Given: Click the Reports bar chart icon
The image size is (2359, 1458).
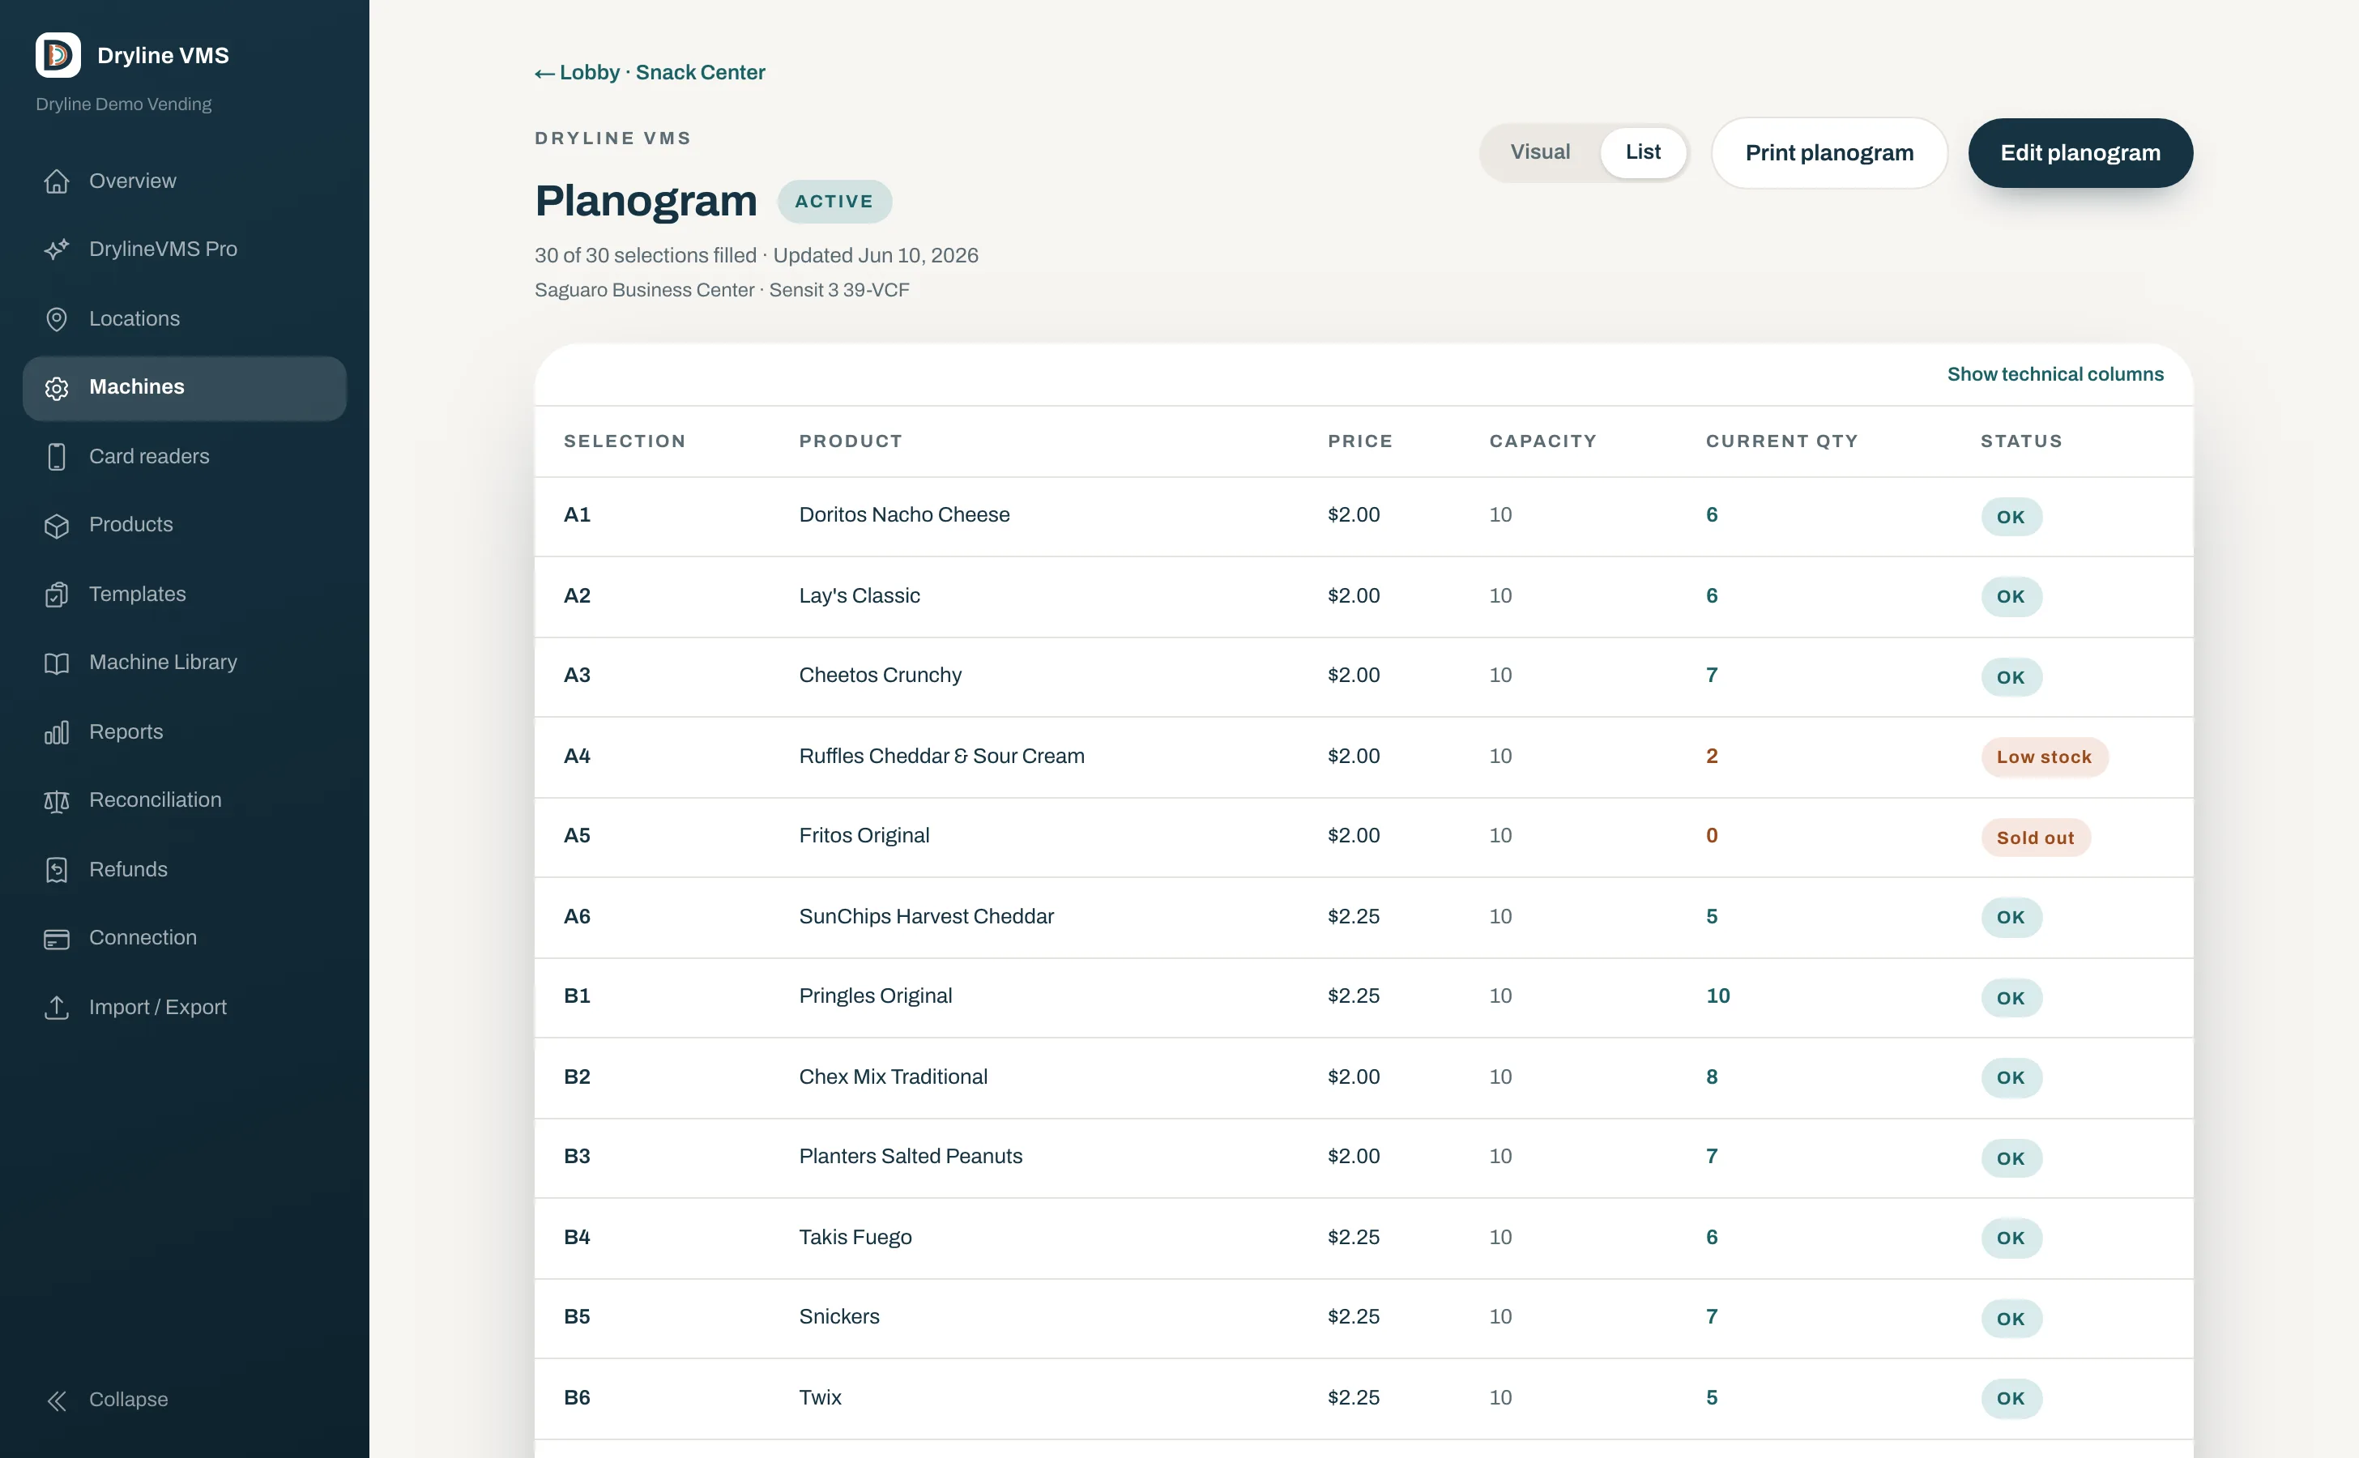Looking at the screenshot, I should tap(57, 733).
